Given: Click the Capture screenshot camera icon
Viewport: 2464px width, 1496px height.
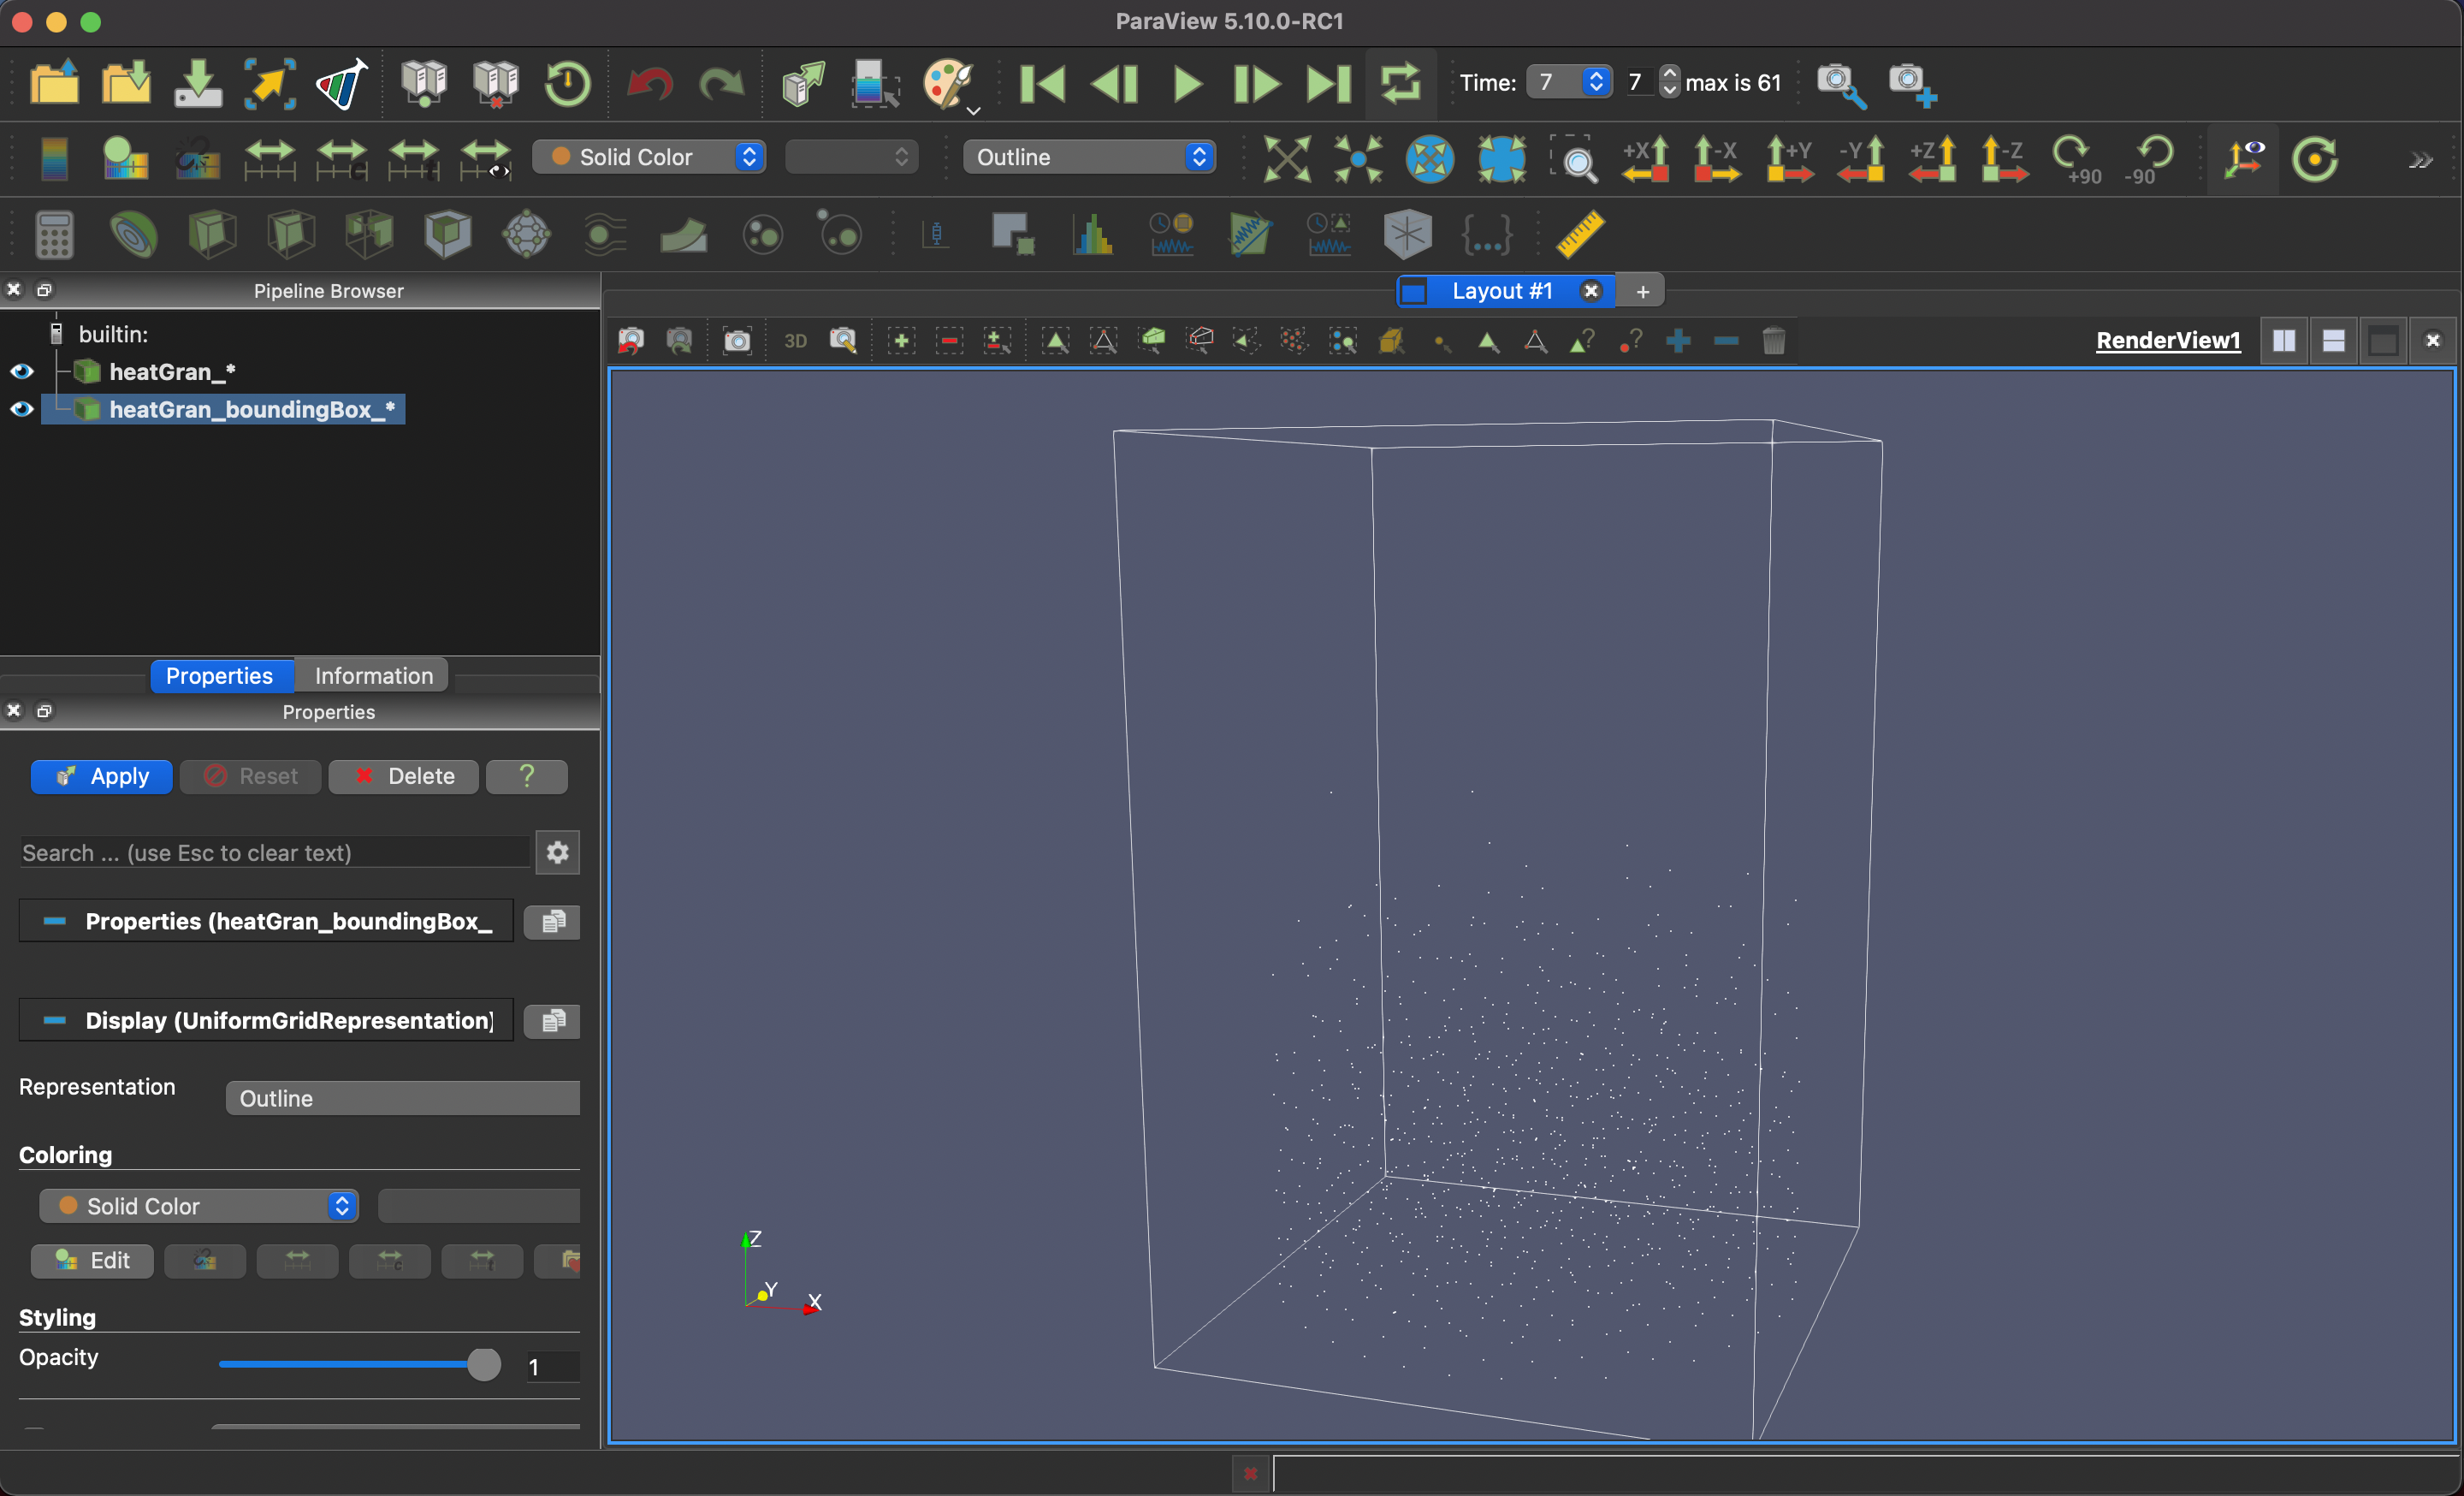Looking at the screenshot, I should click(x=737, y=341).
